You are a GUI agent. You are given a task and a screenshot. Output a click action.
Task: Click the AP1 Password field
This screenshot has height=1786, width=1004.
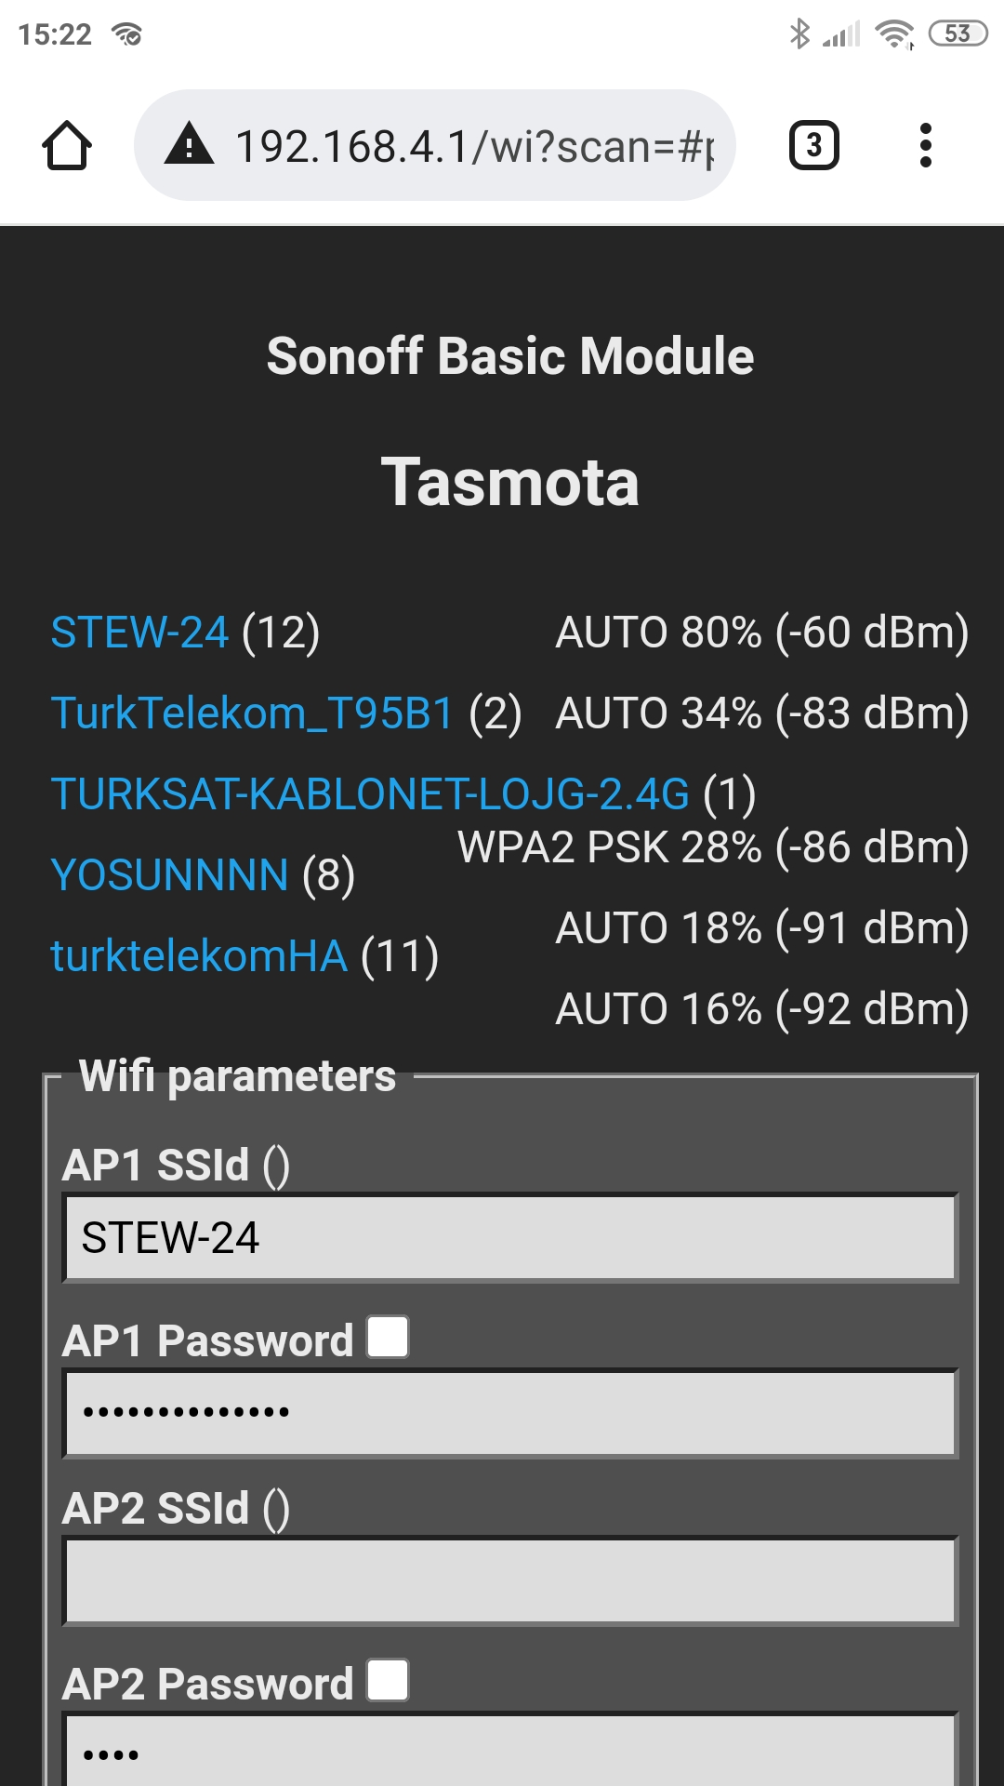point(509,1412)
